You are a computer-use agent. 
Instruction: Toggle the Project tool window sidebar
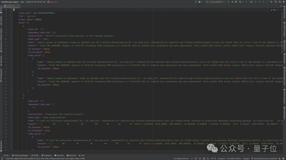click(1, 8)
